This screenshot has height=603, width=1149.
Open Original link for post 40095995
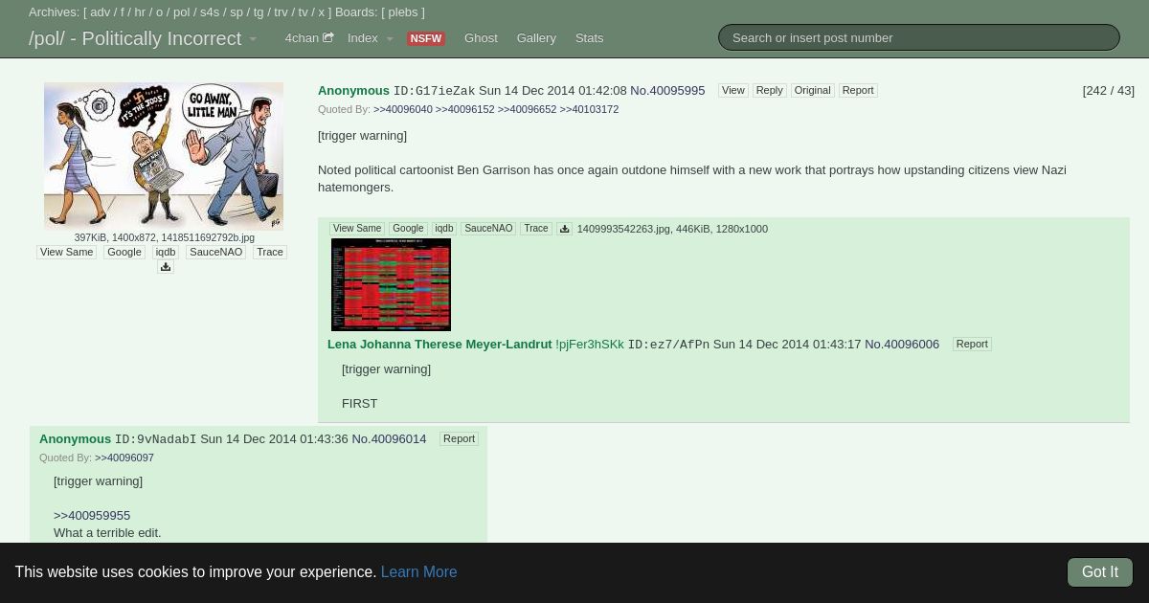(x=812, y=90)
